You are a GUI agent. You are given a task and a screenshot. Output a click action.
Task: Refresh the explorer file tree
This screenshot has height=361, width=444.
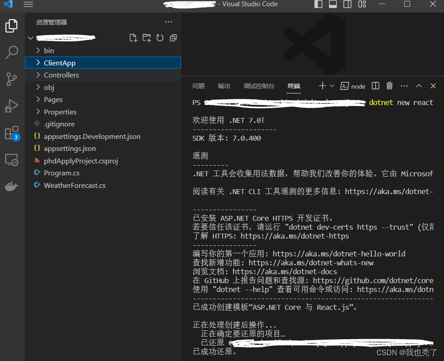(x=160, y=38)
